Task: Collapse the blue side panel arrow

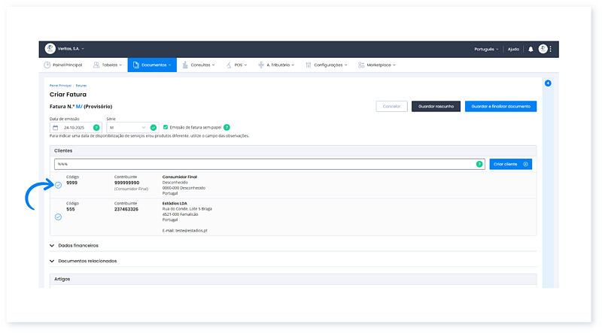Action: (x=548, y=83)
